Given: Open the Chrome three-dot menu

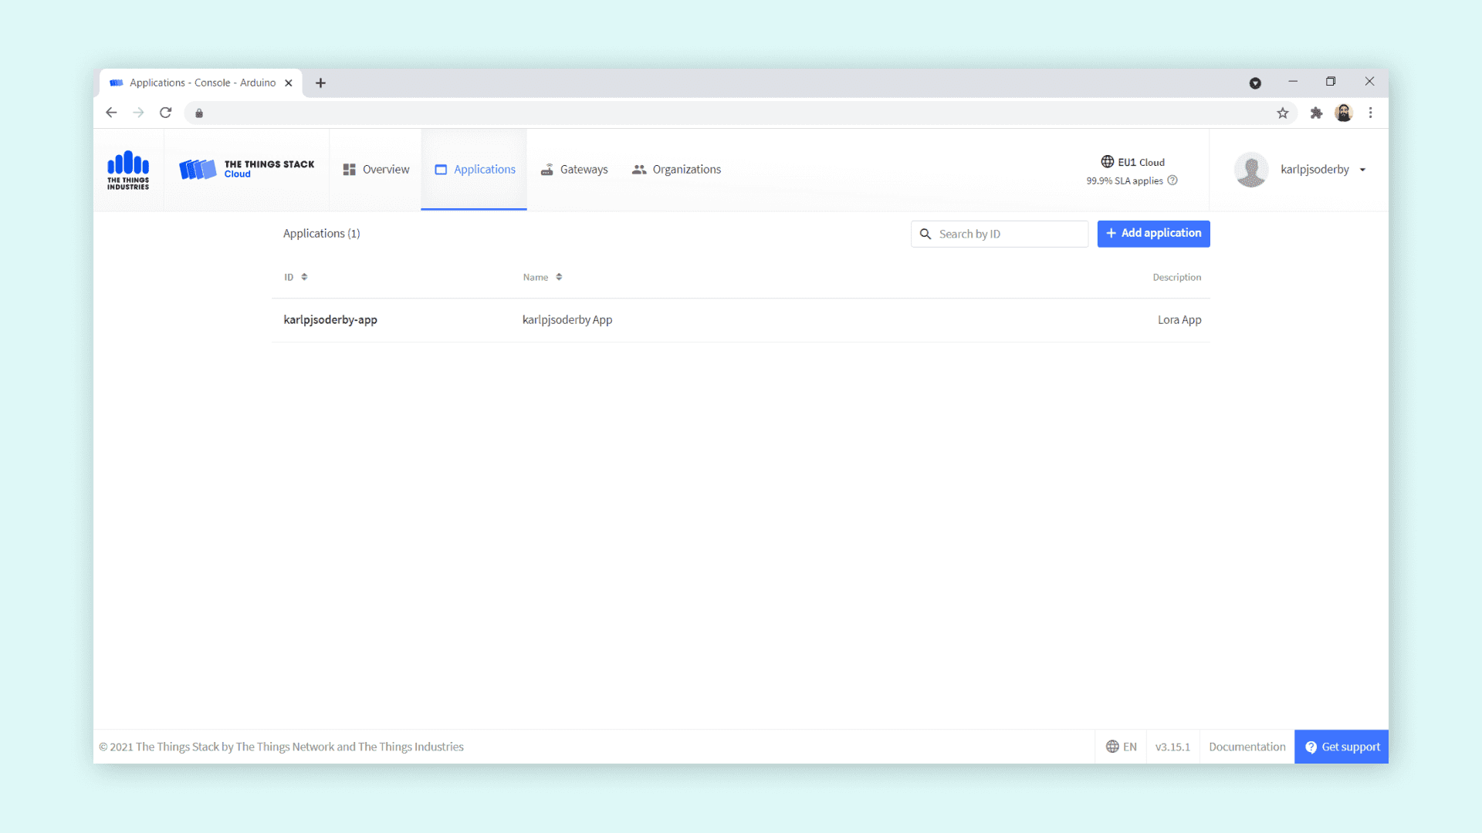Looking at the screenshot, I should pyautogui.click(x=1370, y=113).
